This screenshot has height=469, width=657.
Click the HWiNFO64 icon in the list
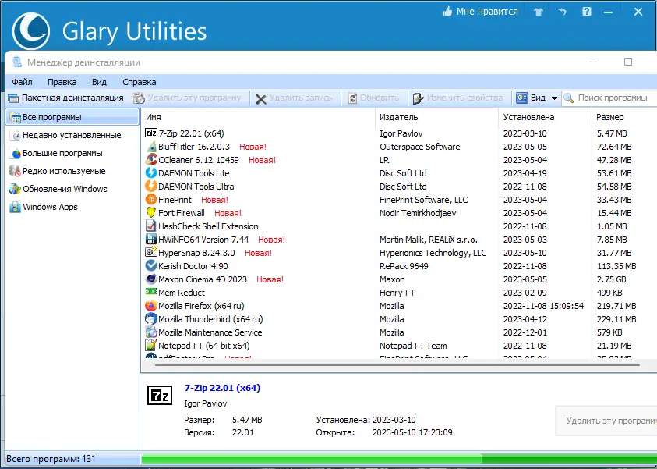[151, 240]
